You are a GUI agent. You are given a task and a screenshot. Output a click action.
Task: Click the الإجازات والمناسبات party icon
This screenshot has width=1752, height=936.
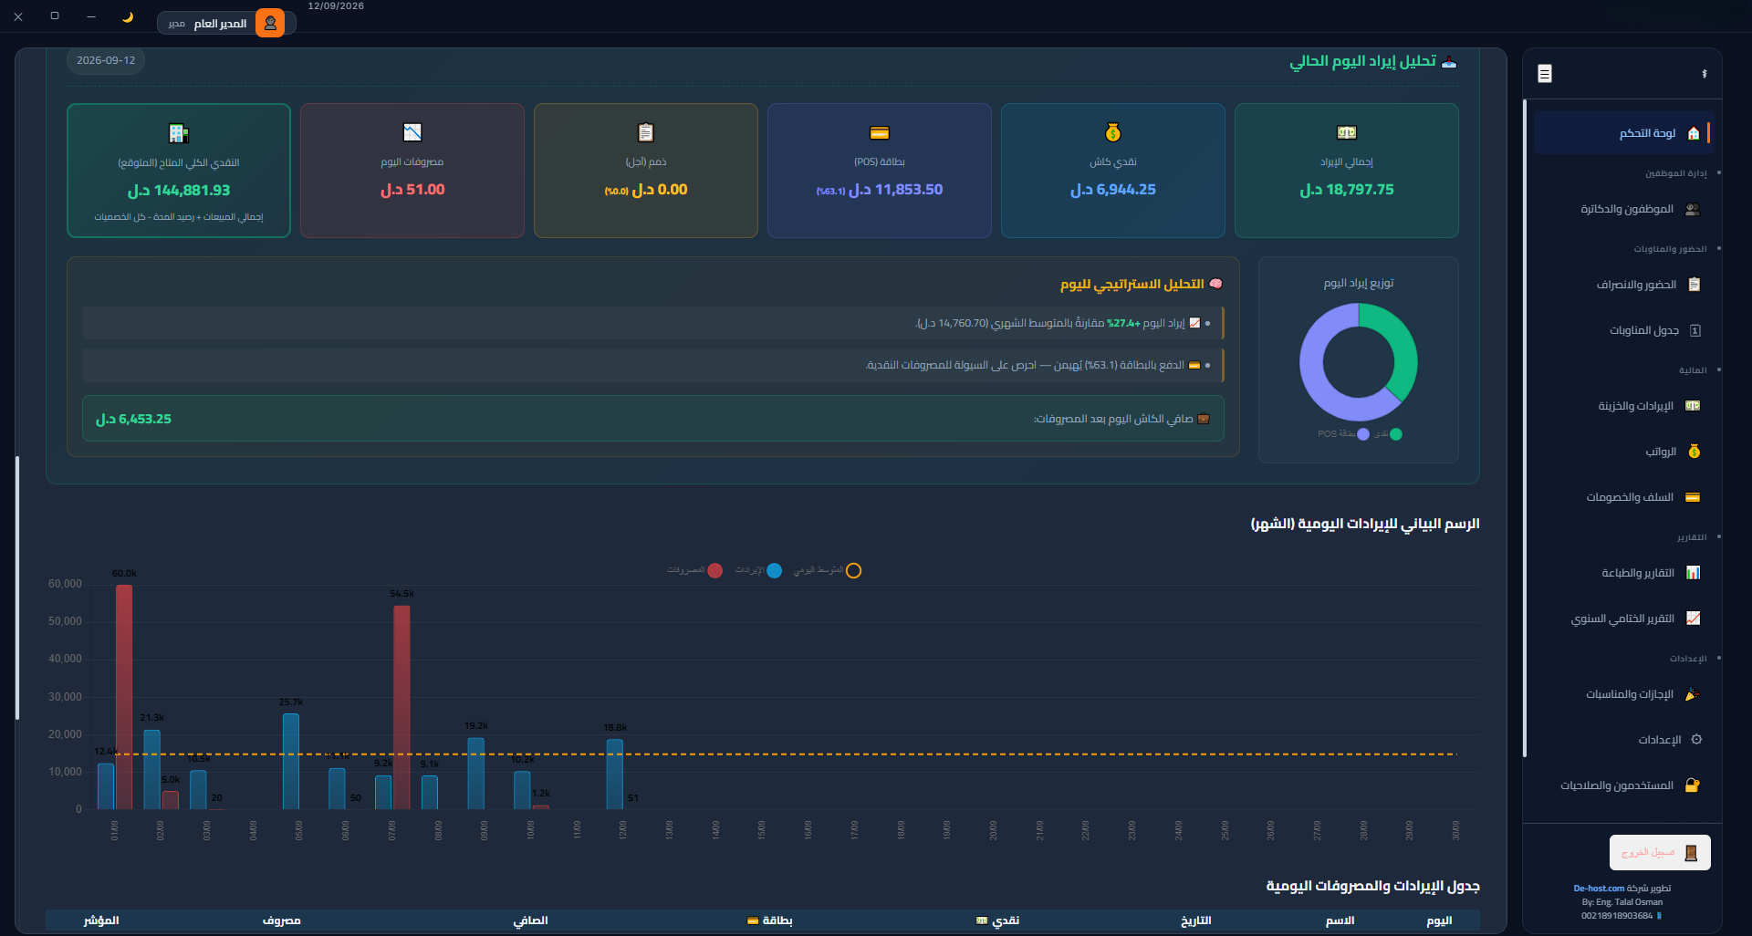click(1692, 694)
